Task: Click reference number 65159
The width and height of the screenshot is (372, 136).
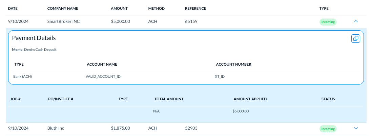Action: (191, 22)
